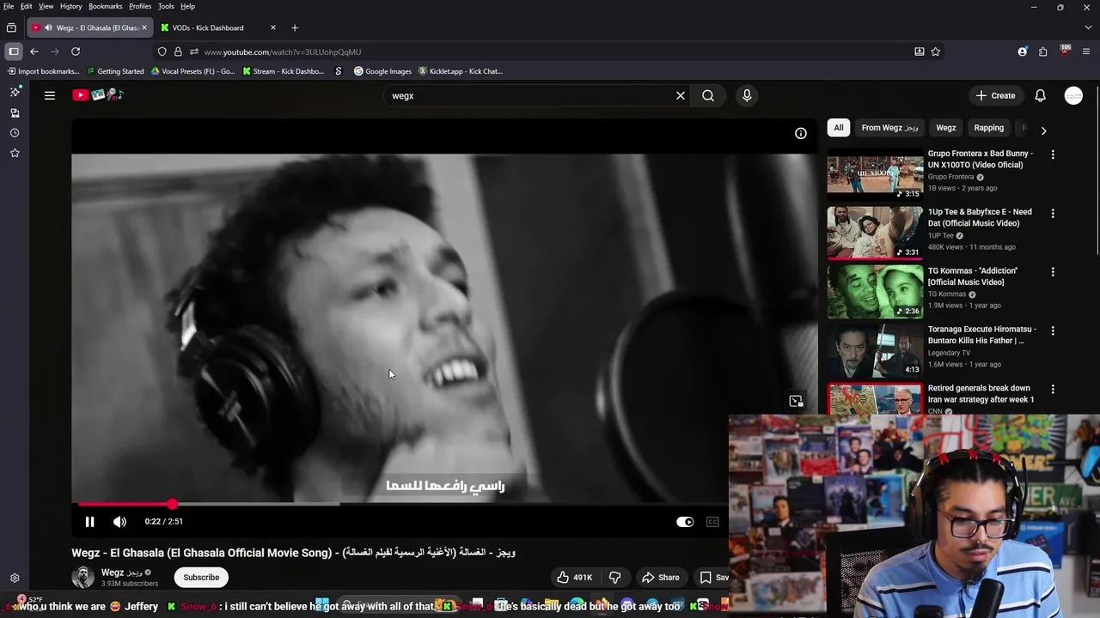
Task: Clear the search box with X
Action: (681, 95)
